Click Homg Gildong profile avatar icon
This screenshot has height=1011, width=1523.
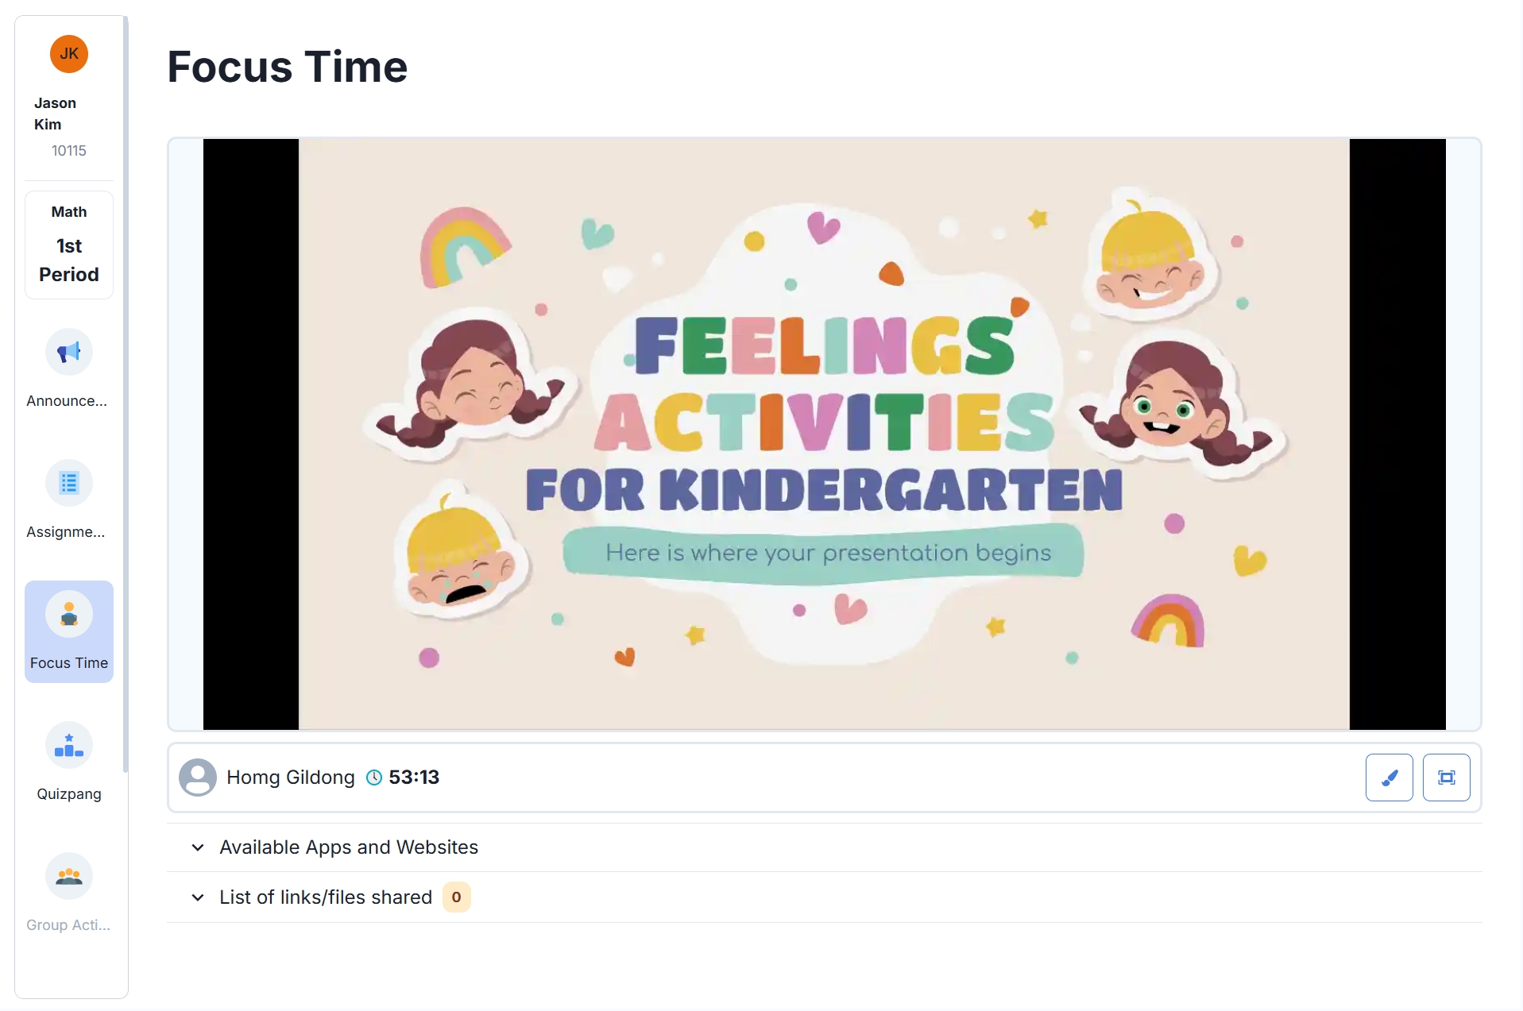coord(198,778)
